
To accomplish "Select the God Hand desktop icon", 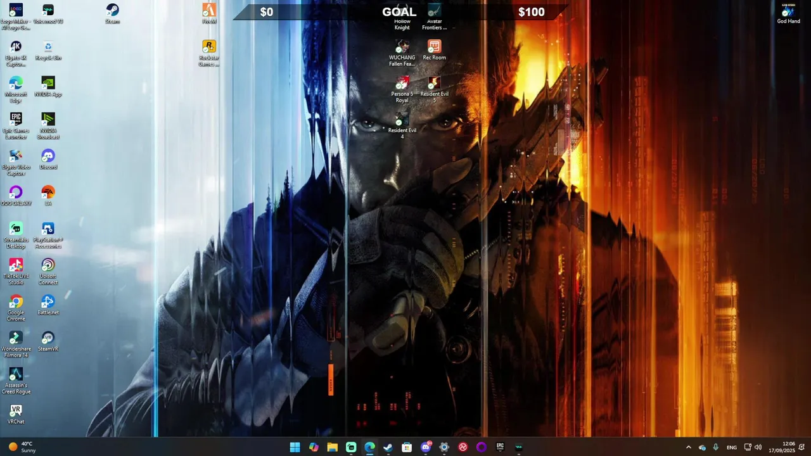I will pos(789,14).
